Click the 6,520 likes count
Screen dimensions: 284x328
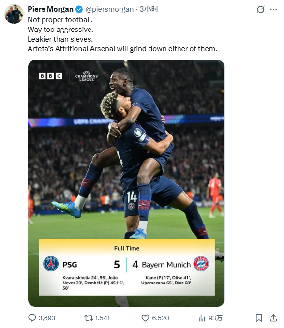point(161,318)
